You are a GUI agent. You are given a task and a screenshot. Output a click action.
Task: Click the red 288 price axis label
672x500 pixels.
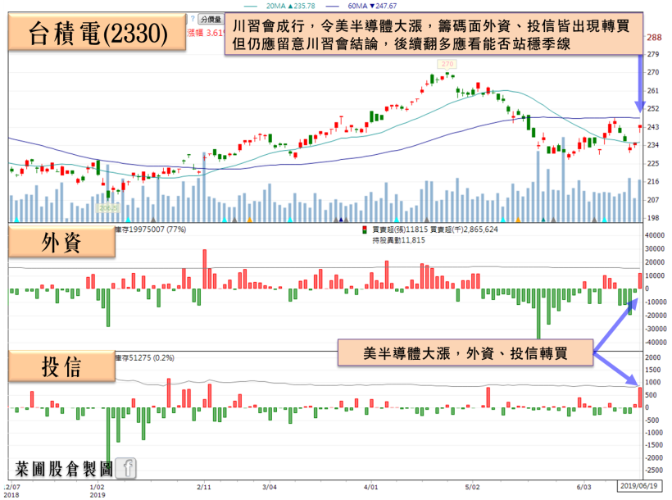(655, 38)
